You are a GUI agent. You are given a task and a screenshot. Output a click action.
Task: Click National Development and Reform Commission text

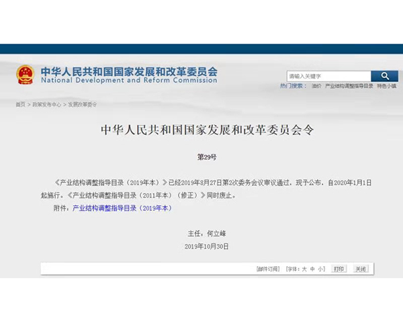pyautogui.click(x=129, y=80)
